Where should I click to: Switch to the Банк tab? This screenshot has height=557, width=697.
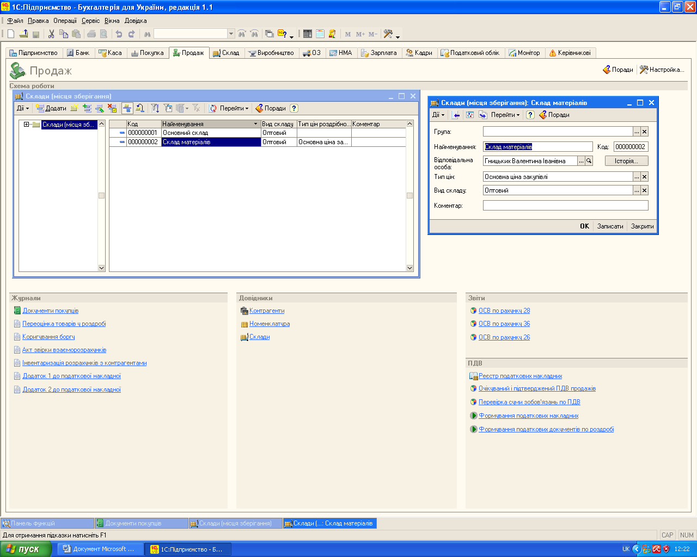[78, 53]
